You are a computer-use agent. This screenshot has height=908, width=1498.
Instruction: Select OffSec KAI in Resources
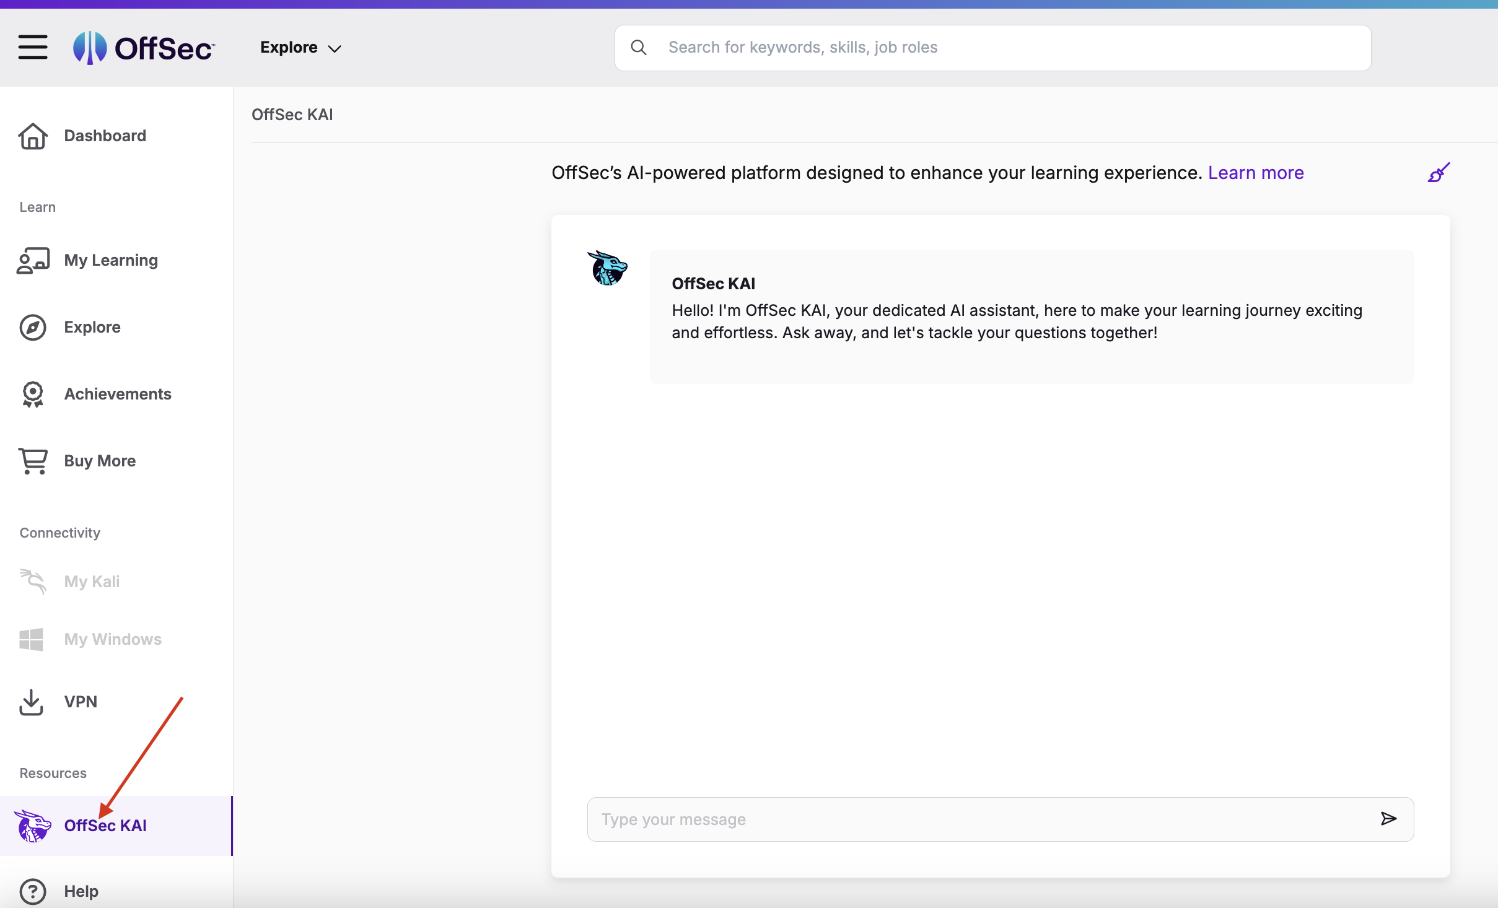[105, 826]
